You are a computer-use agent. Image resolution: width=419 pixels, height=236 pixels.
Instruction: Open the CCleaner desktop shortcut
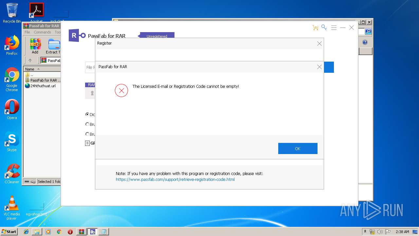[12, 174]
